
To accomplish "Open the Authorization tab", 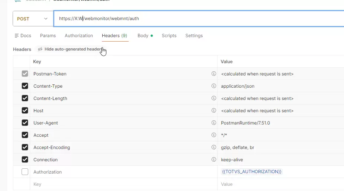I will coord(79,36).
